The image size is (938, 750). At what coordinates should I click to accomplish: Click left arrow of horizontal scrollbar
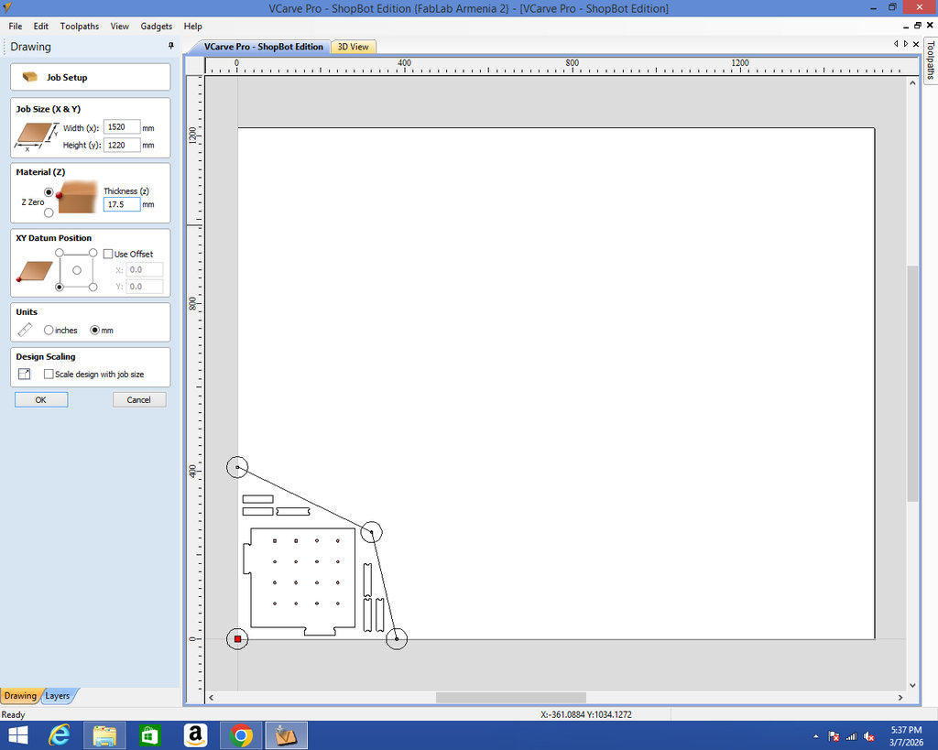click(x=212, y=698)
